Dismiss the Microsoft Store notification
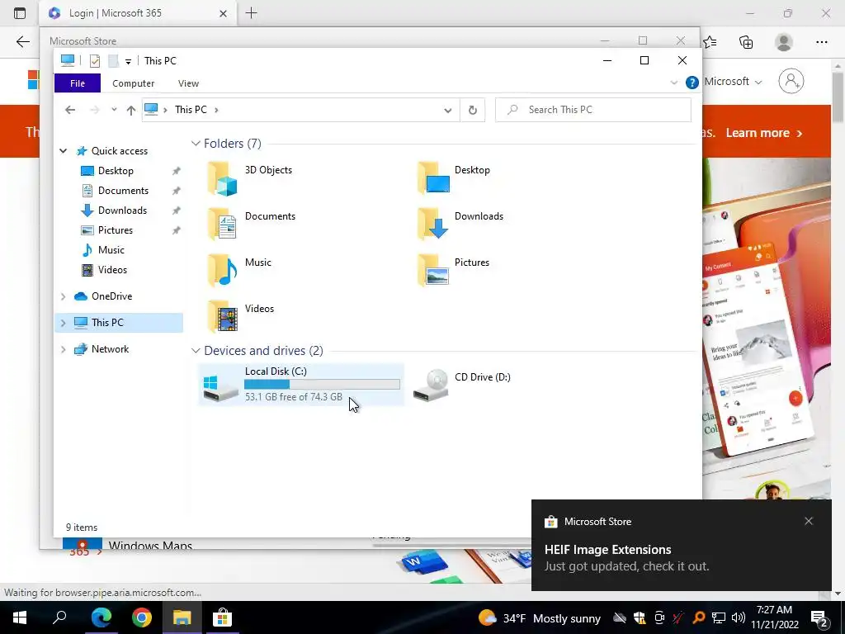 tap(809, 521)
